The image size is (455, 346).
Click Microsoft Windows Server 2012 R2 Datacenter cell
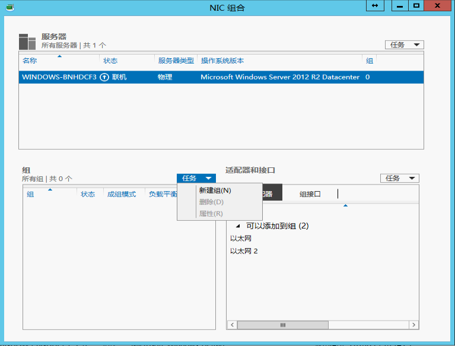pyautogui.click(x=280, y=77)
